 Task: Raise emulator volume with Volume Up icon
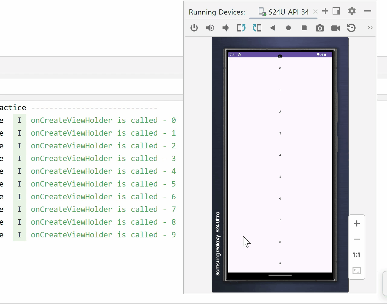(x=210, y=28)
